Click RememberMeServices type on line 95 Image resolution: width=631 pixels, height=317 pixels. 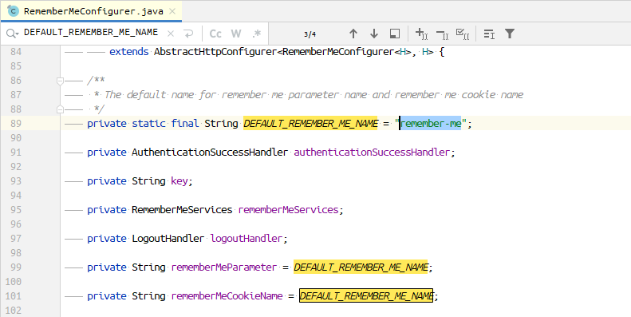click(182, 210)
